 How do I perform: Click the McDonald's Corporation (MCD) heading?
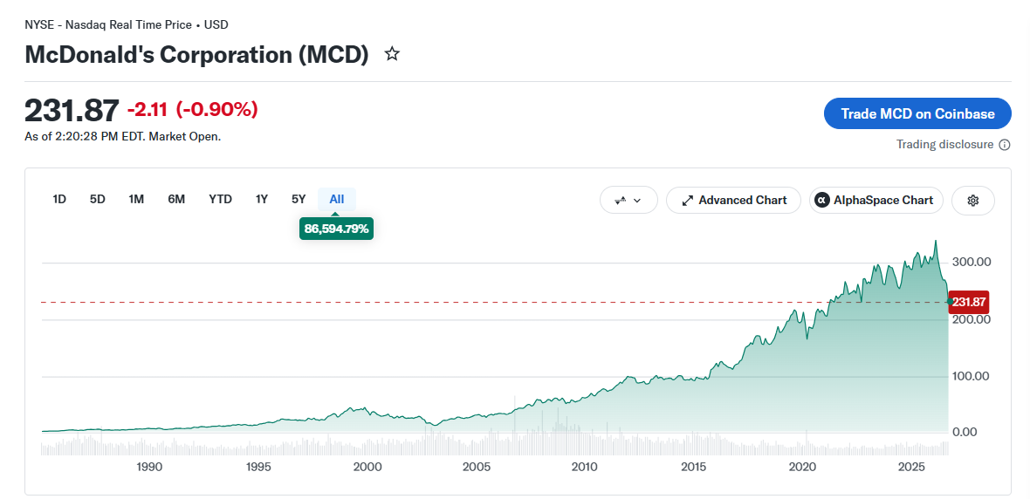pos(197,54)
